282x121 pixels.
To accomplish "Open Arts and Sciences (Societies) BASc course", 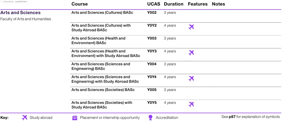I will [x=103, y=90].
